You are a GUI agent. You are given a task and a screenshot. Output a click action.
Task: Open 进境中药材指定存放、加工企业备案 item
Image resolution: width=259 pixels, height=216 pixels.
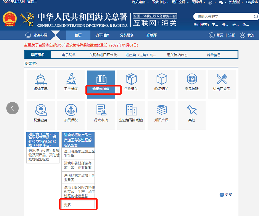(78, 166)
